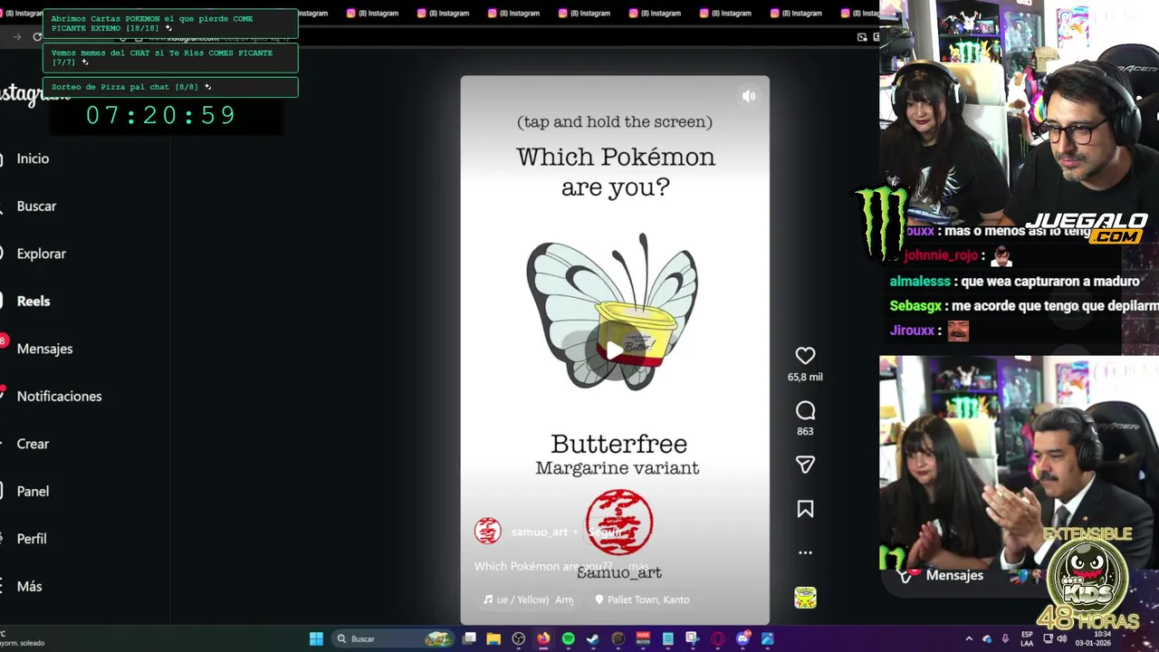Open the microphone tray icon
The width and height of the screenshot is (1159, 652).
(1005, 638)
